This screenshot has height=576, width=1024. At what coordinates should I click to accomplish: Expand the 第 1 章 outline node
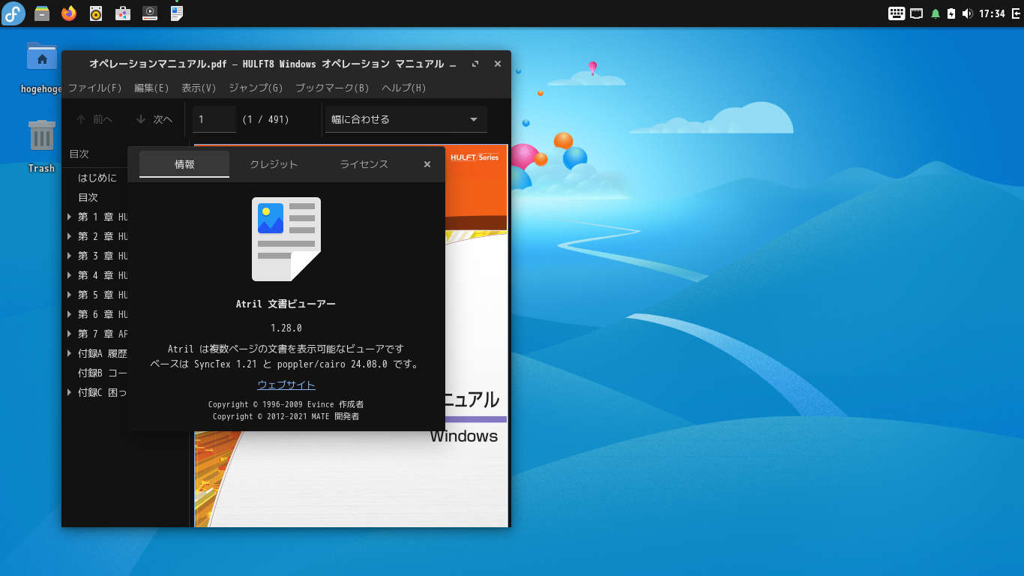pos(70,217)
